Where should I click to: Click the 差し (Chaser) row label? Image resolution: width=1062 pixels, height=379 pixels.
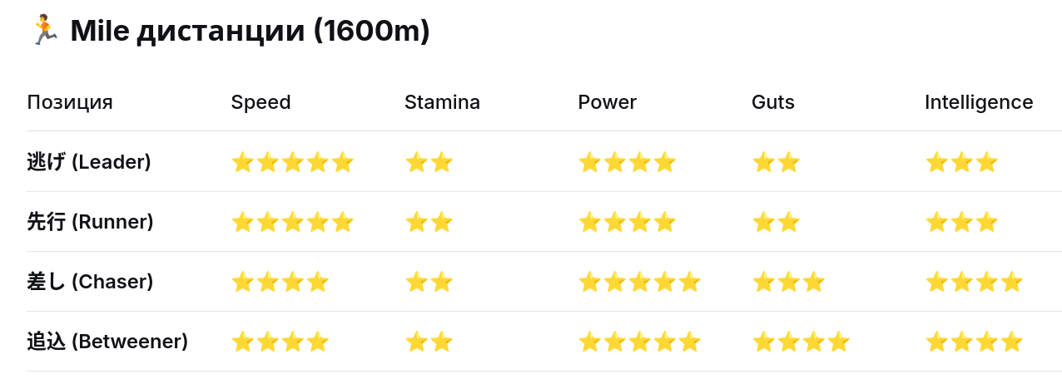coord(90,282)
